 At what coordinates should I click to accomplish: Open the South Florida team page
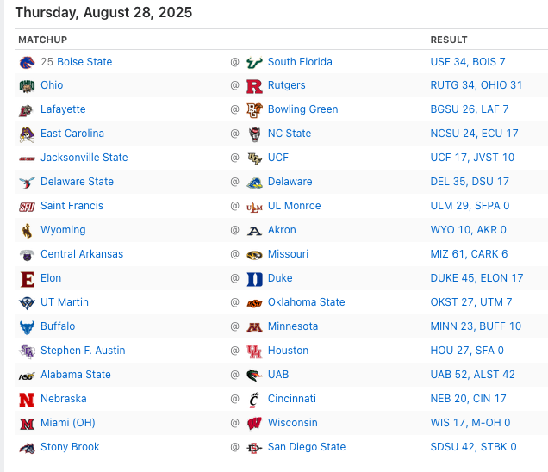[x=300, y=62]
